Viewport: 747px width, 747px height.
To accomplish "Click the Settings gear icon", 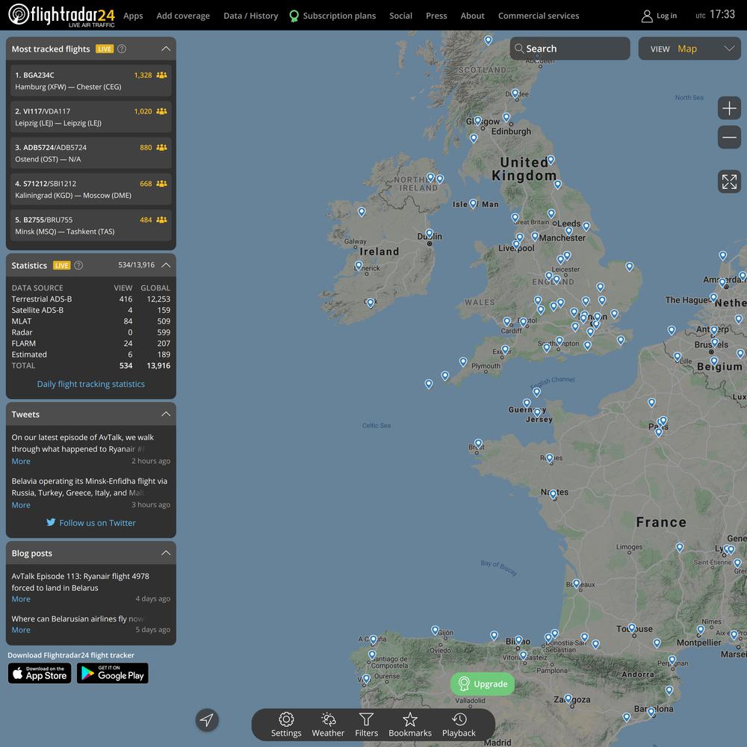I will coord(286,719).
